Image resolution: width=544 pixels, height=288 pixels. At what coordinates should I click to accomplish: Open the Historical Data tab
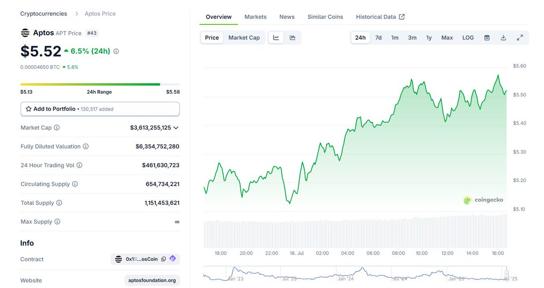point(380,17)
